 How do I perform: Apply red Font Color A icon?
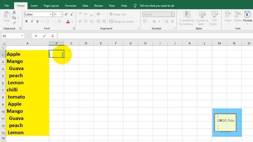[68, 21]
